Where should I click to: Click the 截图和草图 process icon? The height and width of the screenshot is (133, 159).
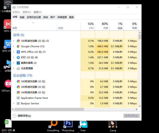coord(18,63)
